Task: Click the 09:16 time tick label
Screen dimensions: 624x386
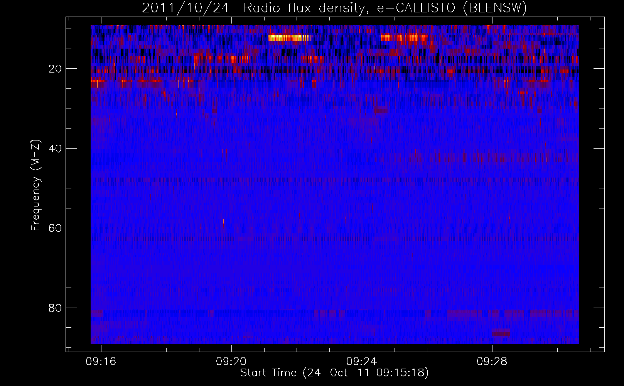Action: [x=101, y=362]
